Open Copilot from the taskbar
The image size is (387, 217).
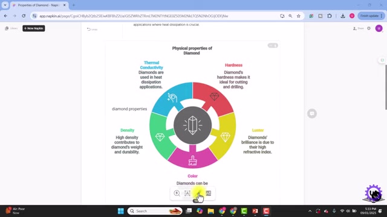pos(200,211)
